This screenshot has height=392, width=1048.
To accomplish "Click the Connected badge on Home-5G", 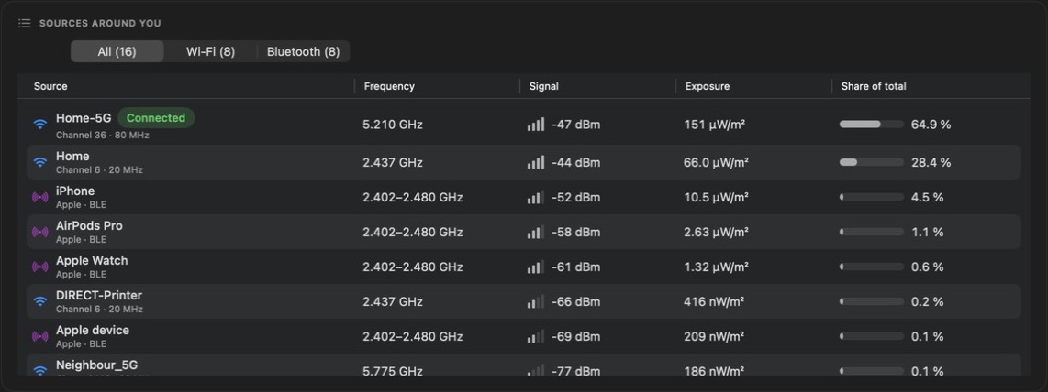I will [x=156, y=118].
